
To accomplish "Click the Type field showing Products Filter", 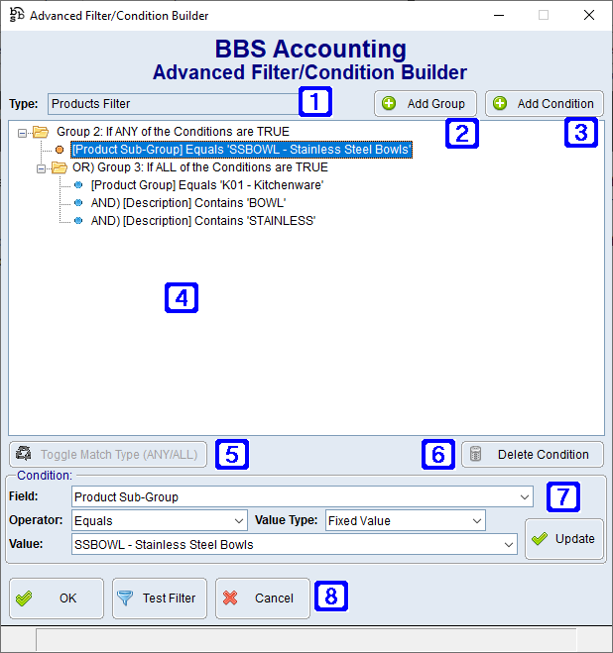I will 171,103.
